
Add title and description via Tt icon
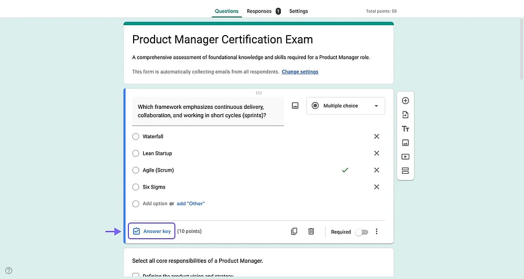pyautogui.click(x=406, y=129)
